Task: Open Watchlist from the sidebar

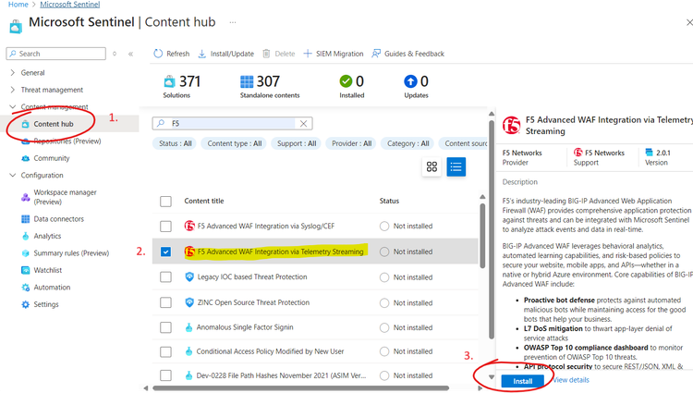Action: (49, 270)
